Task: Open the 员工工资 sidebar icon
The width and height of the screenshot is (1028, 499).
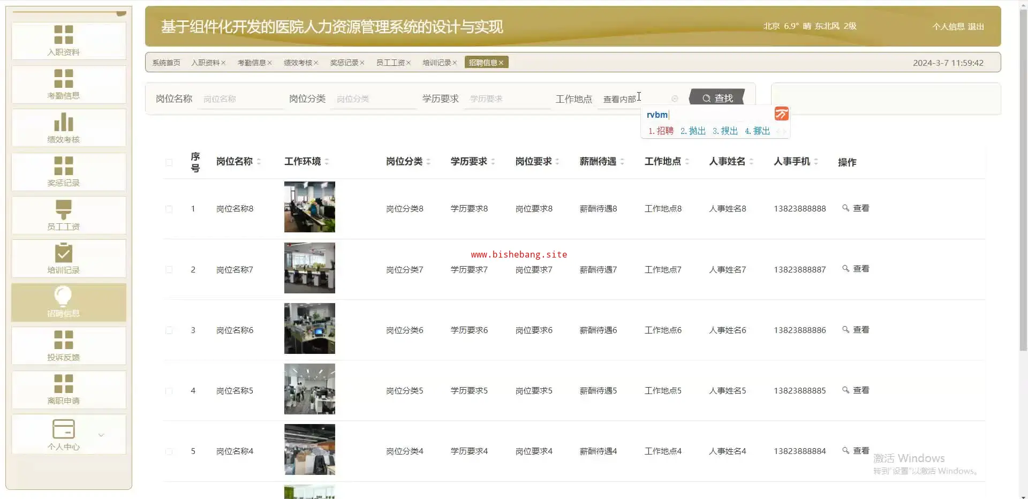Action: [x=63, y=209]
